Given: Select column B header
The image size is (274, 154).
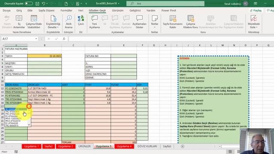Looking at the screenshot, I should [45, 45].
